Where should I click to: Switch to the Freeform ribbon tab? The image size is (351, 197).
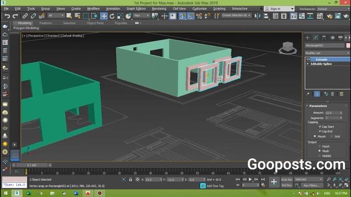[x=46, y=23]
